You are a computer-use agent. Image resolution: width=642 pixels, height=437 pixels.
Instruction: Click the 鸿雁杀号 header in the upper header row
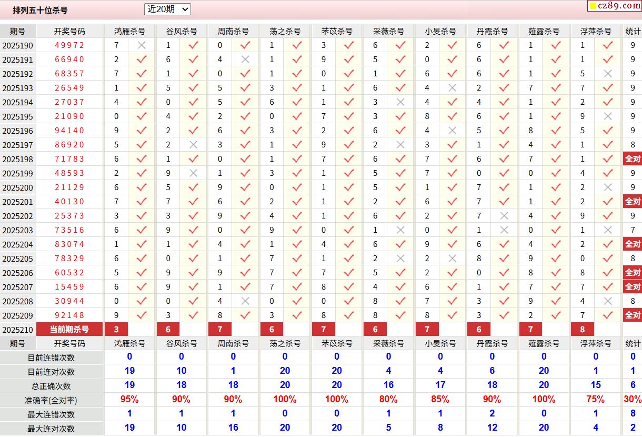(x=130, y=31)
